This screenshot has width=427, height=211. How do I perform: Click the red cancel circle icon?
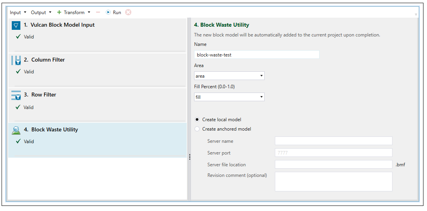tap(128, 12)
